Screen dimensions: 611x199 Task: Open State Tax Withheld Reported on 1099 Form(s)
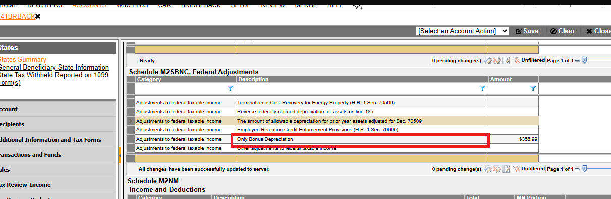pos(54,79)
